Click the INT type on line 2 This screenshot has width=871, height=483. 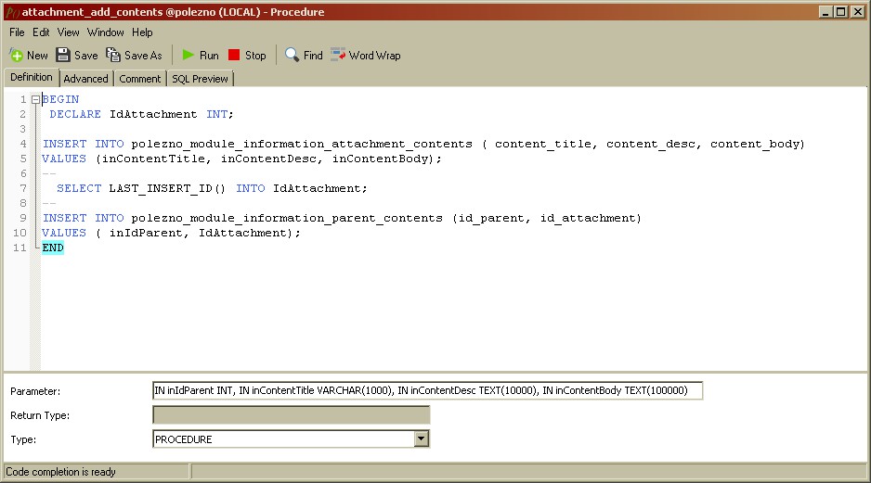tap(216, 114)
